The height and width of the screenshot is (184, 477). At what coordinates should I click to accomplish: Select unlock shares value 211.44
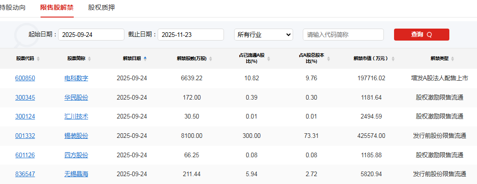[x=191, y=174]
